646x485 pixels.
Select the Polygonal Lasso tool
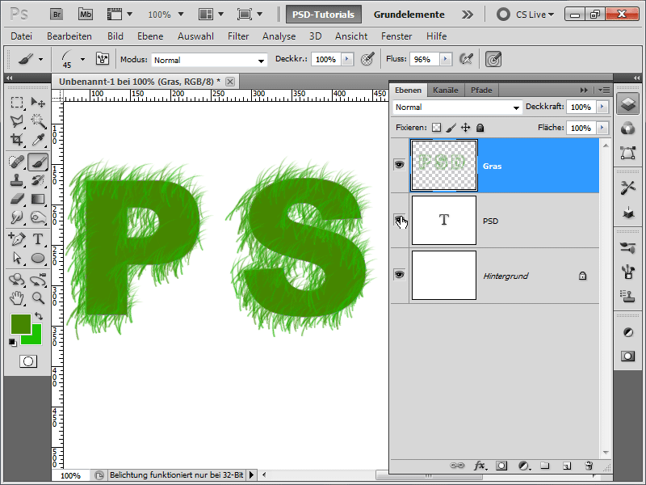pyautogui.click(x=17, y=120)
